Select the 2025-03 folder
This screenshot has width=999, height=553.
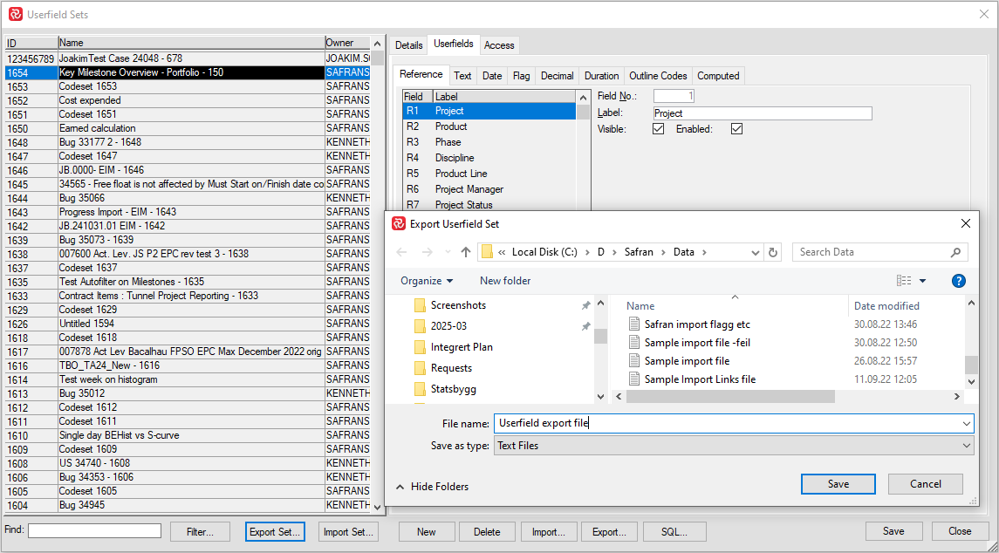tap(449, 326)
